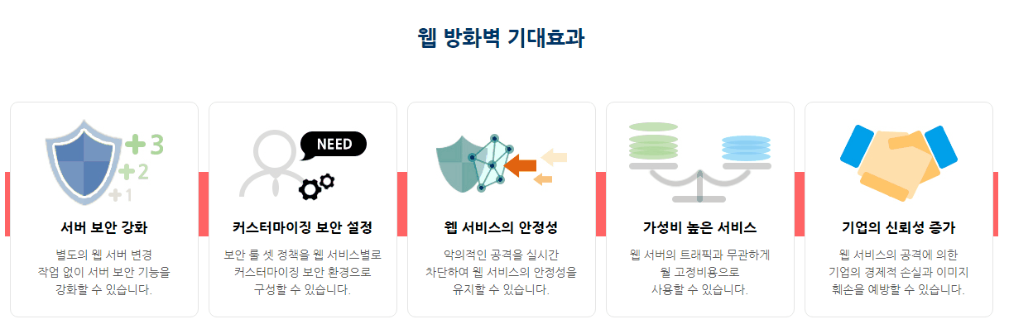The image size is (1009, 324).
Task: Click the blue stacked discs on the scale
Action: point(746,147)
